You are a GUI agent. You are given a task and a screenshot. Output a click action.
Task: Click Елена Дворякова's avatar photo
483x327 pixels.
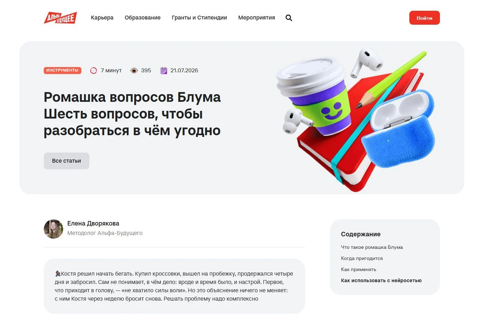click(x=54, y=229)
